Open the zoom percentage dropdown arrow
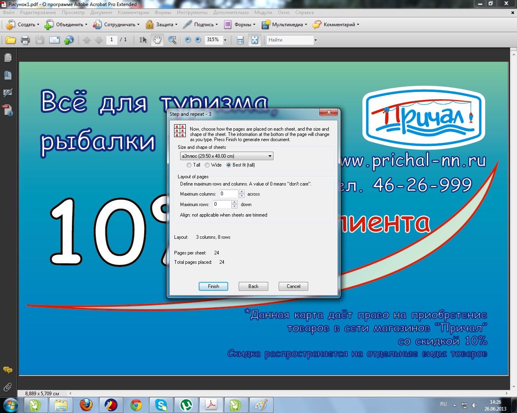 (225, 40)
